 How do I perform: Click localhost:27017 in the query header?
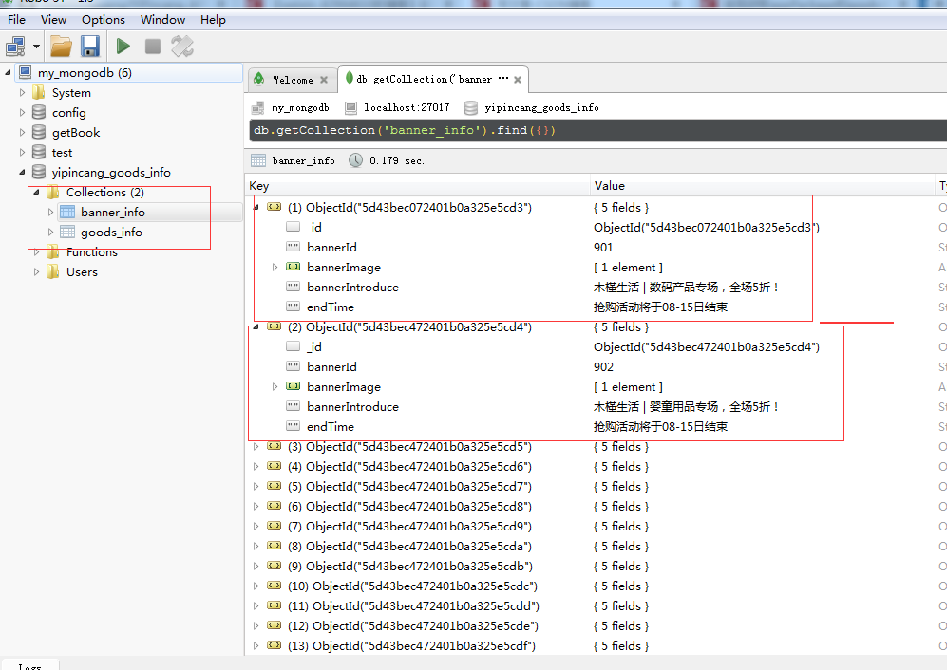click(x=407, y=107)
